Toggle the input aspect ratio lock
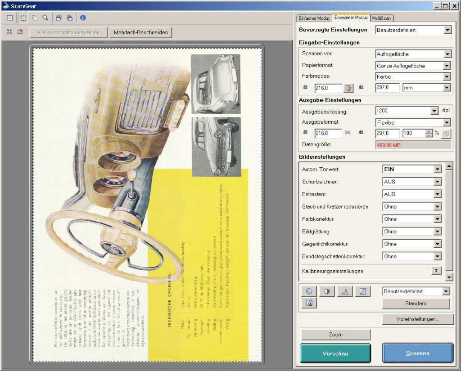Screen dimensions: 461x371 349,88
